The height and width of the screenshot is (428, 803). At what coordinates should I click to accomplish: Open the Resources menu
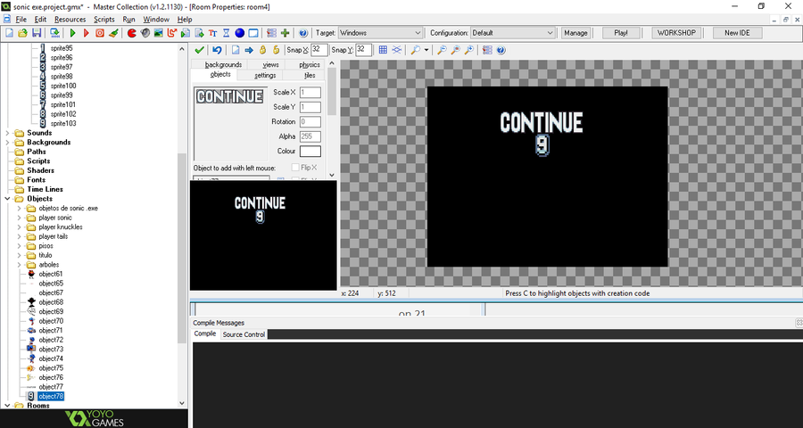pyautogui.click(x=70, y=20)
